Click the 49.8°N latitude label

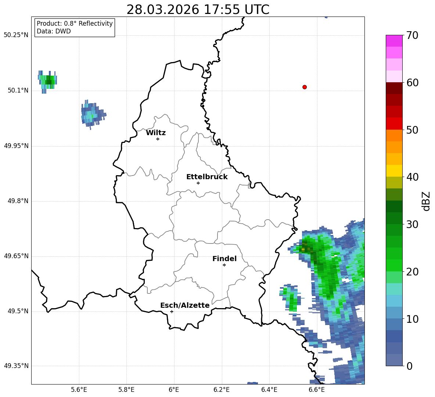coord(18,201)
